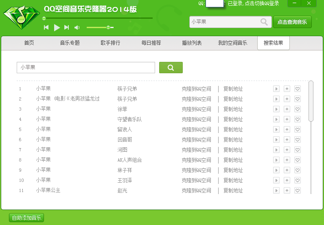Viewport: 324px width, 225px height.
Task: Skip to the next track
Action: click(x=66, y=27)
